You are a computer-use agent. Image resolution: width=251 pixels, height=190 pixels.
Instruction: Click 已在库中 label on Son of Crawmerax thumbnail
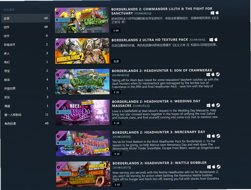(x=63, y=81)
